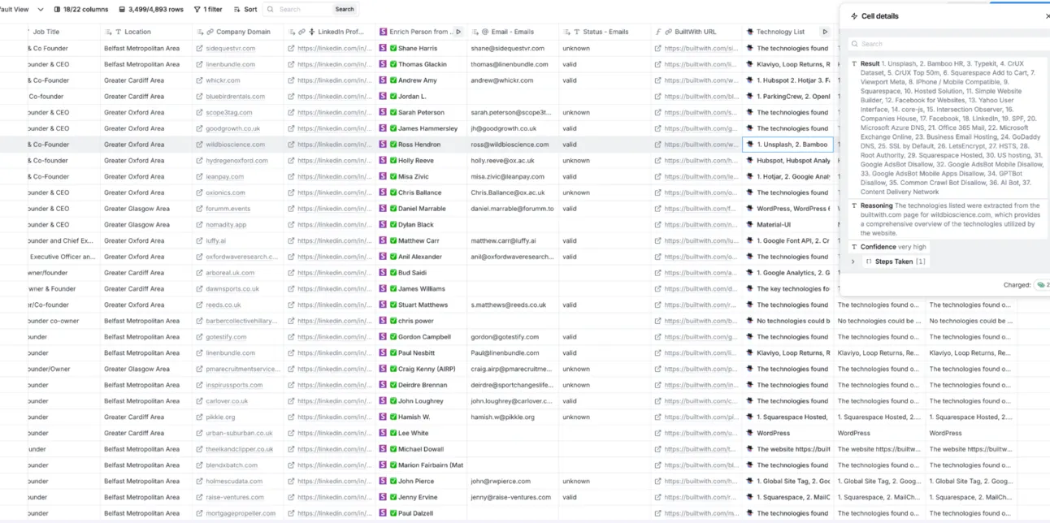Open the goodgrowth.co.uk domain link
The image size is (1050, 523).
(232, 128)
